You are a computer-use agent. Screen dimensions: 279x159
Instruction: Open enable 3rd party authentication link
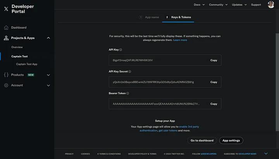(x=189, y=127)
